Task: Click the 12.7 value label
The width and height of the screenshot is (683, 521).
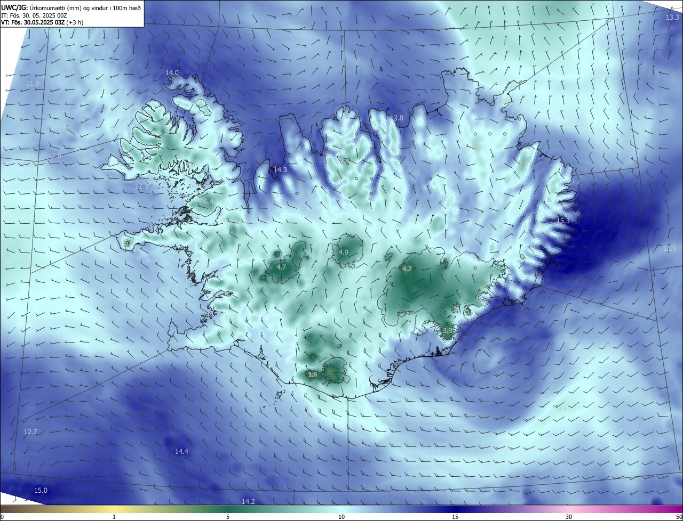Action: click(30, 432)
